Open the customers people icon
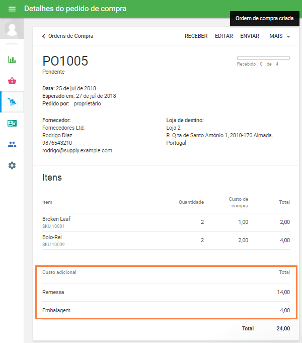Viewport: 302px width, 343px height. click(x=12, y=144)
